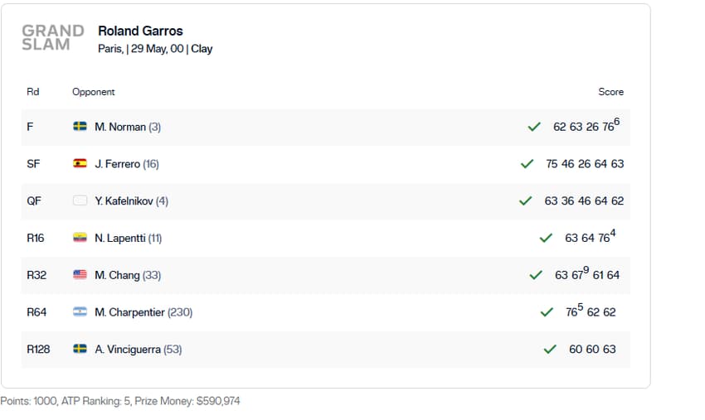
Task: Click the blank flag beside Y. Kafelnikov
Action: point(80,200)
